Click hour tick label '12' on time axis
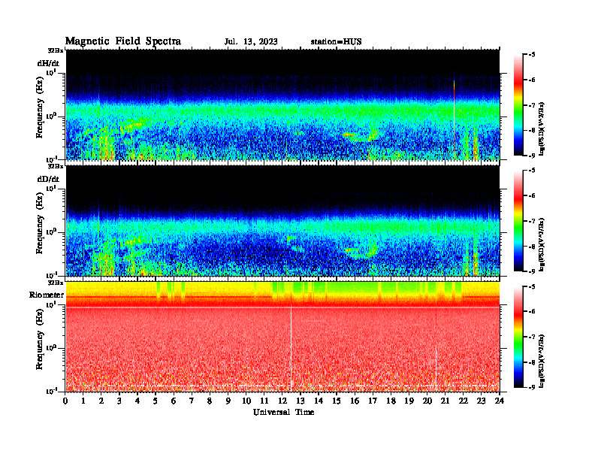Screen dimensions: 595x460 click(282, 401)
